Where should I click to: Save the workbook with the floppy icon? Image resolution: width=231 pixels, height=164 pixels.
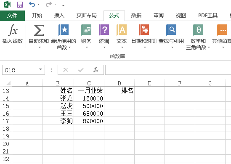coord(20,5)
